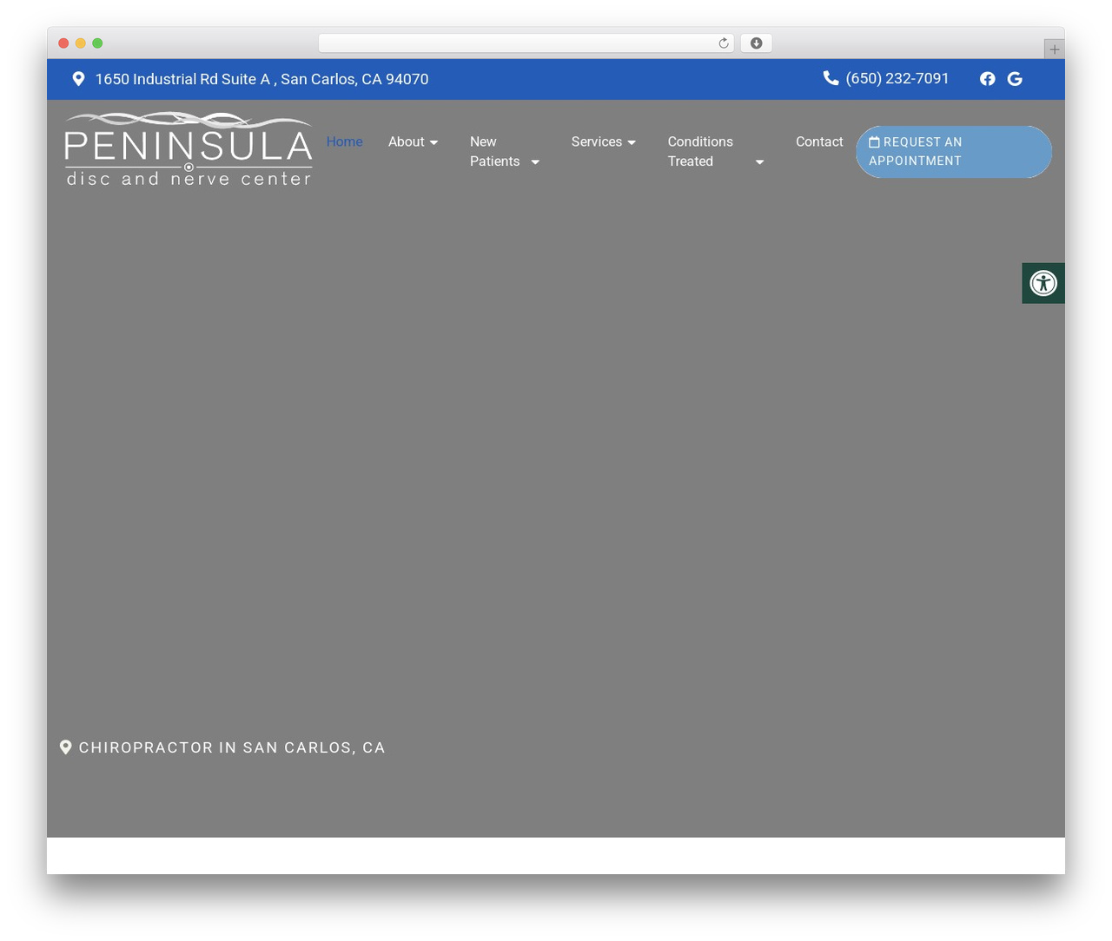
Task: Expand the New Patients dropdown arrow
Action: coord(535,162)
